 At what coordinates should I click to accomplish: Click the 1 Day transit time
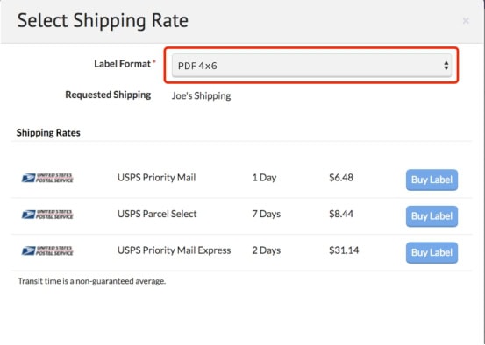(x=264, y=178)
